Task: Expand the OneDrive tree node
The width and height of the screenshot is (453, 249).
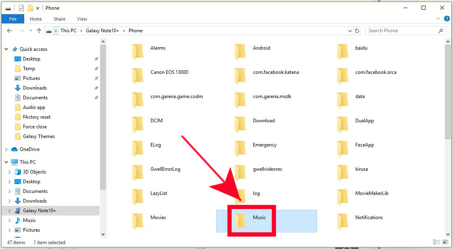Action: pos(6,149)
